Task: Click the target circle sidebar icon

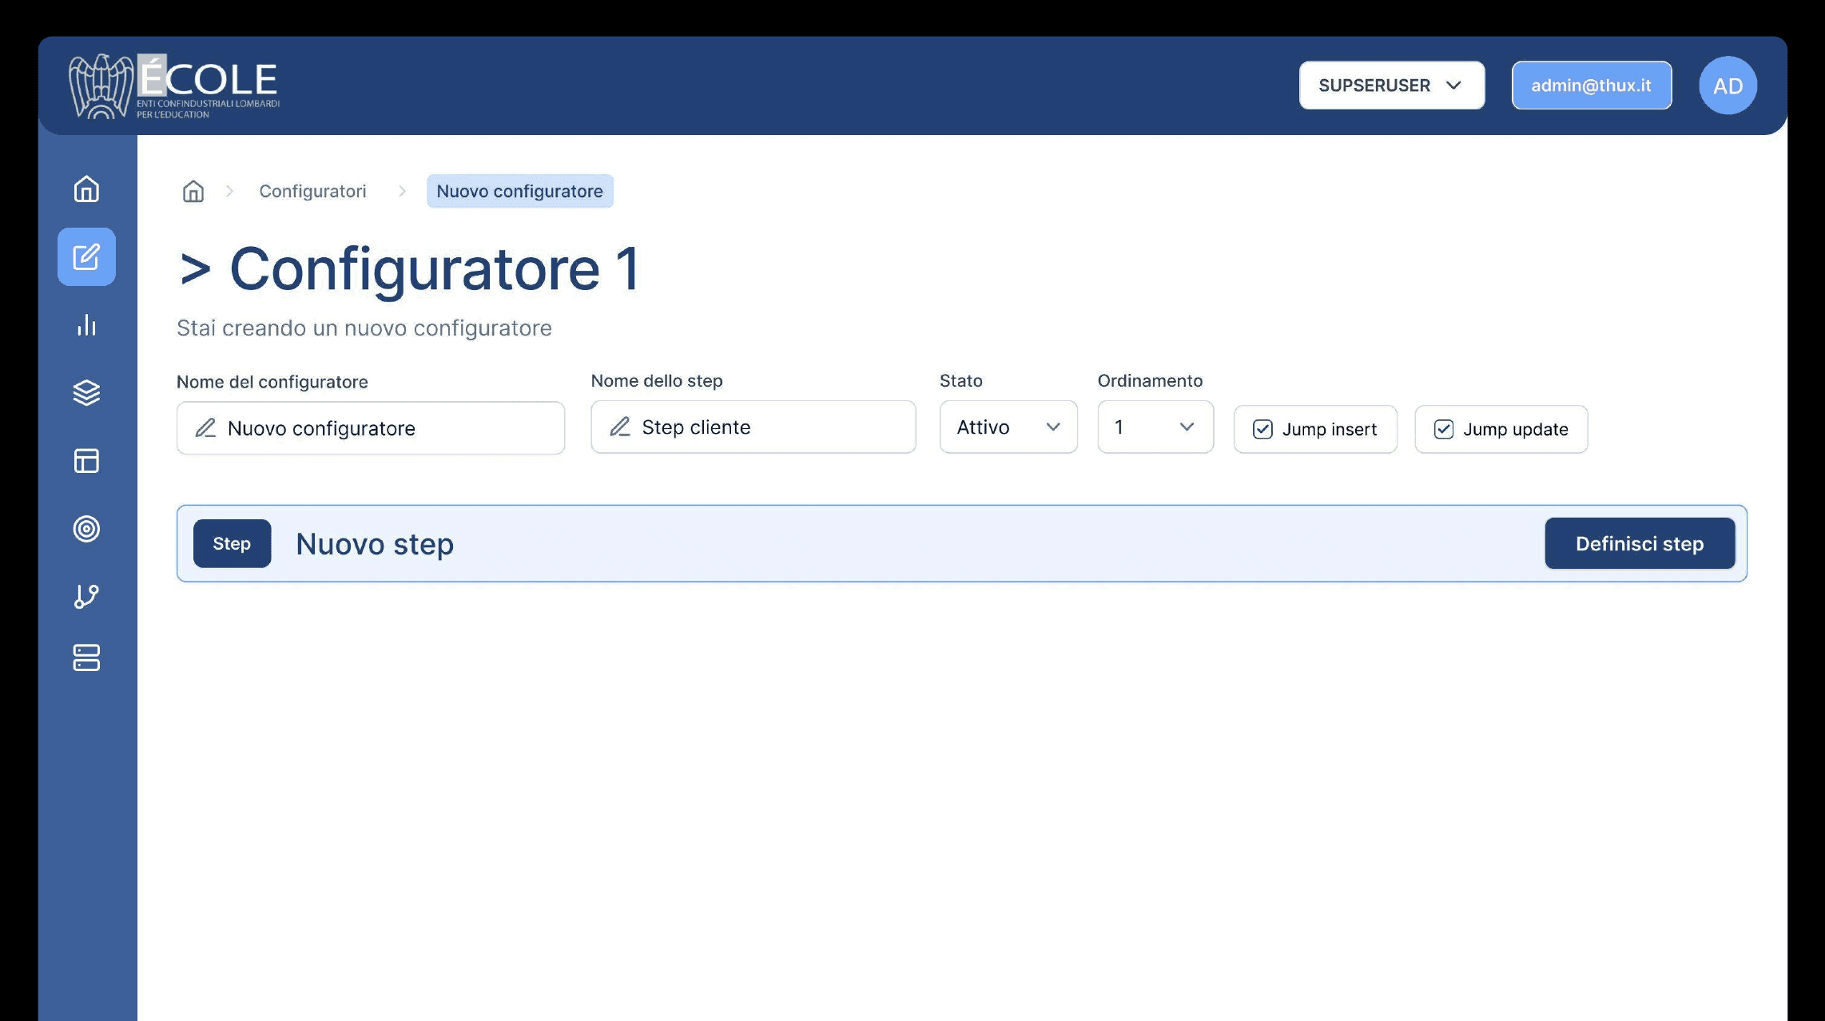Action: [86, 529]
